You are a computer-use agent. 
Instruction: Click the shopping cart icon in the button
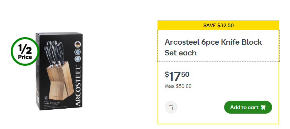click(x=263, y=107)
